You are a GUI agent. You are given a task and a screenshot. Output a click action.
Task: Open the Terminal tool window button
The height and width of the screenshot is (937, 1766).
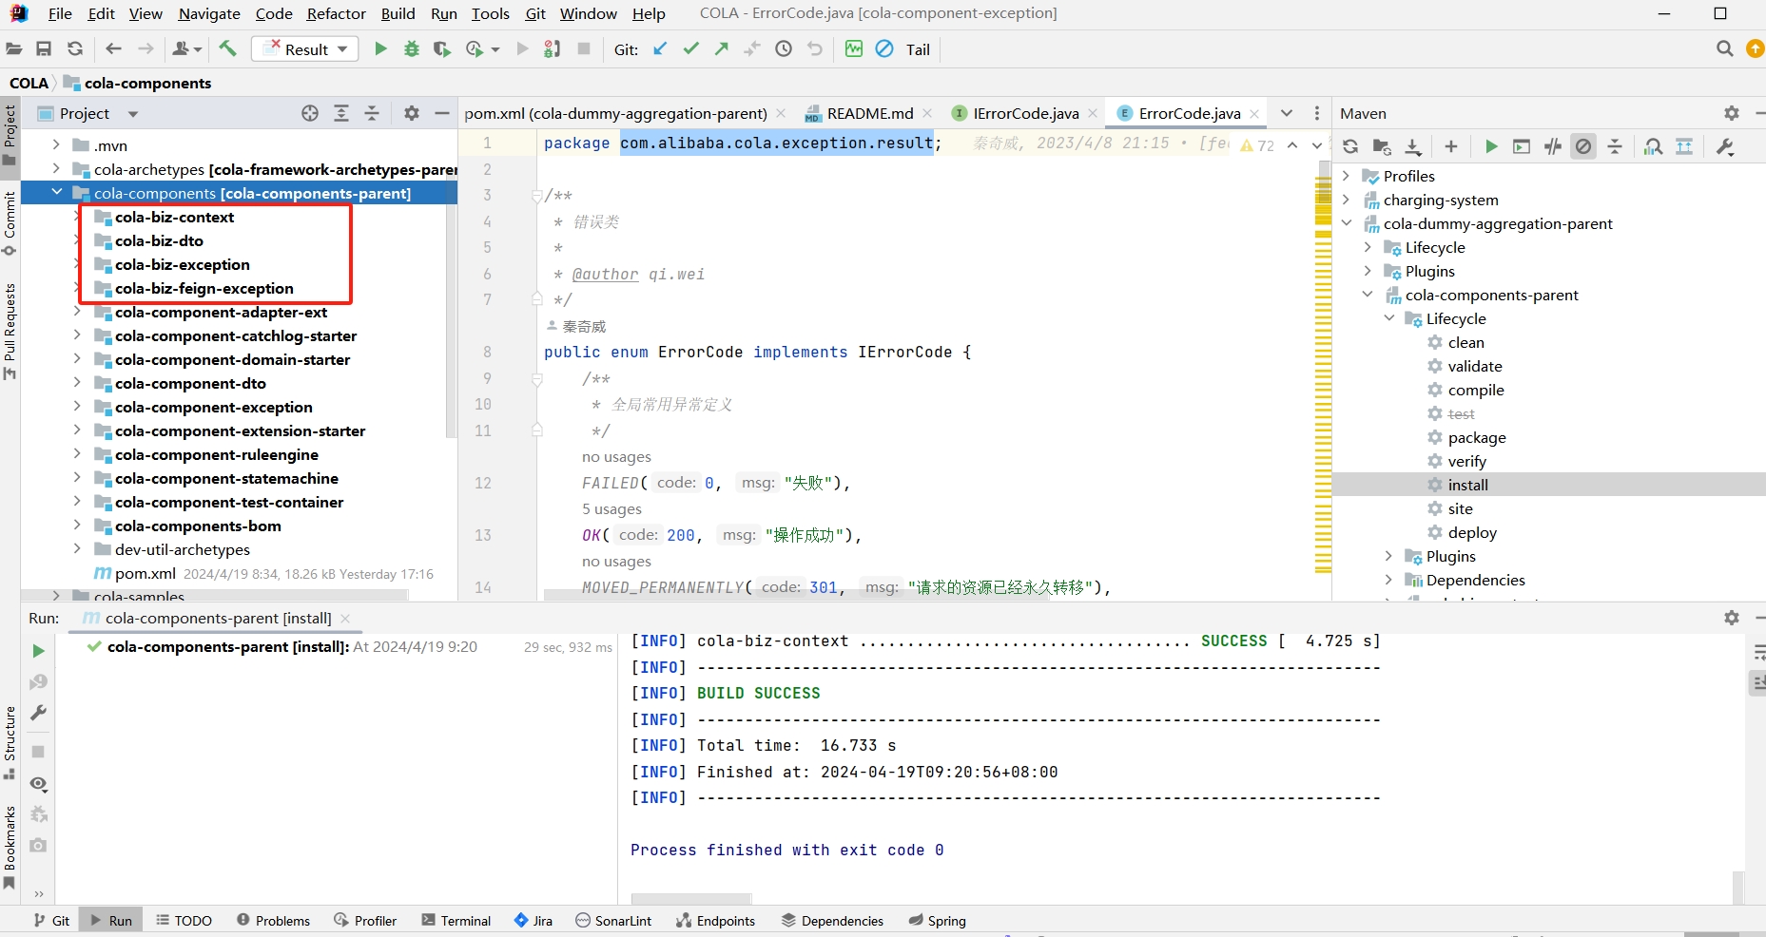(x=456, y=921)
